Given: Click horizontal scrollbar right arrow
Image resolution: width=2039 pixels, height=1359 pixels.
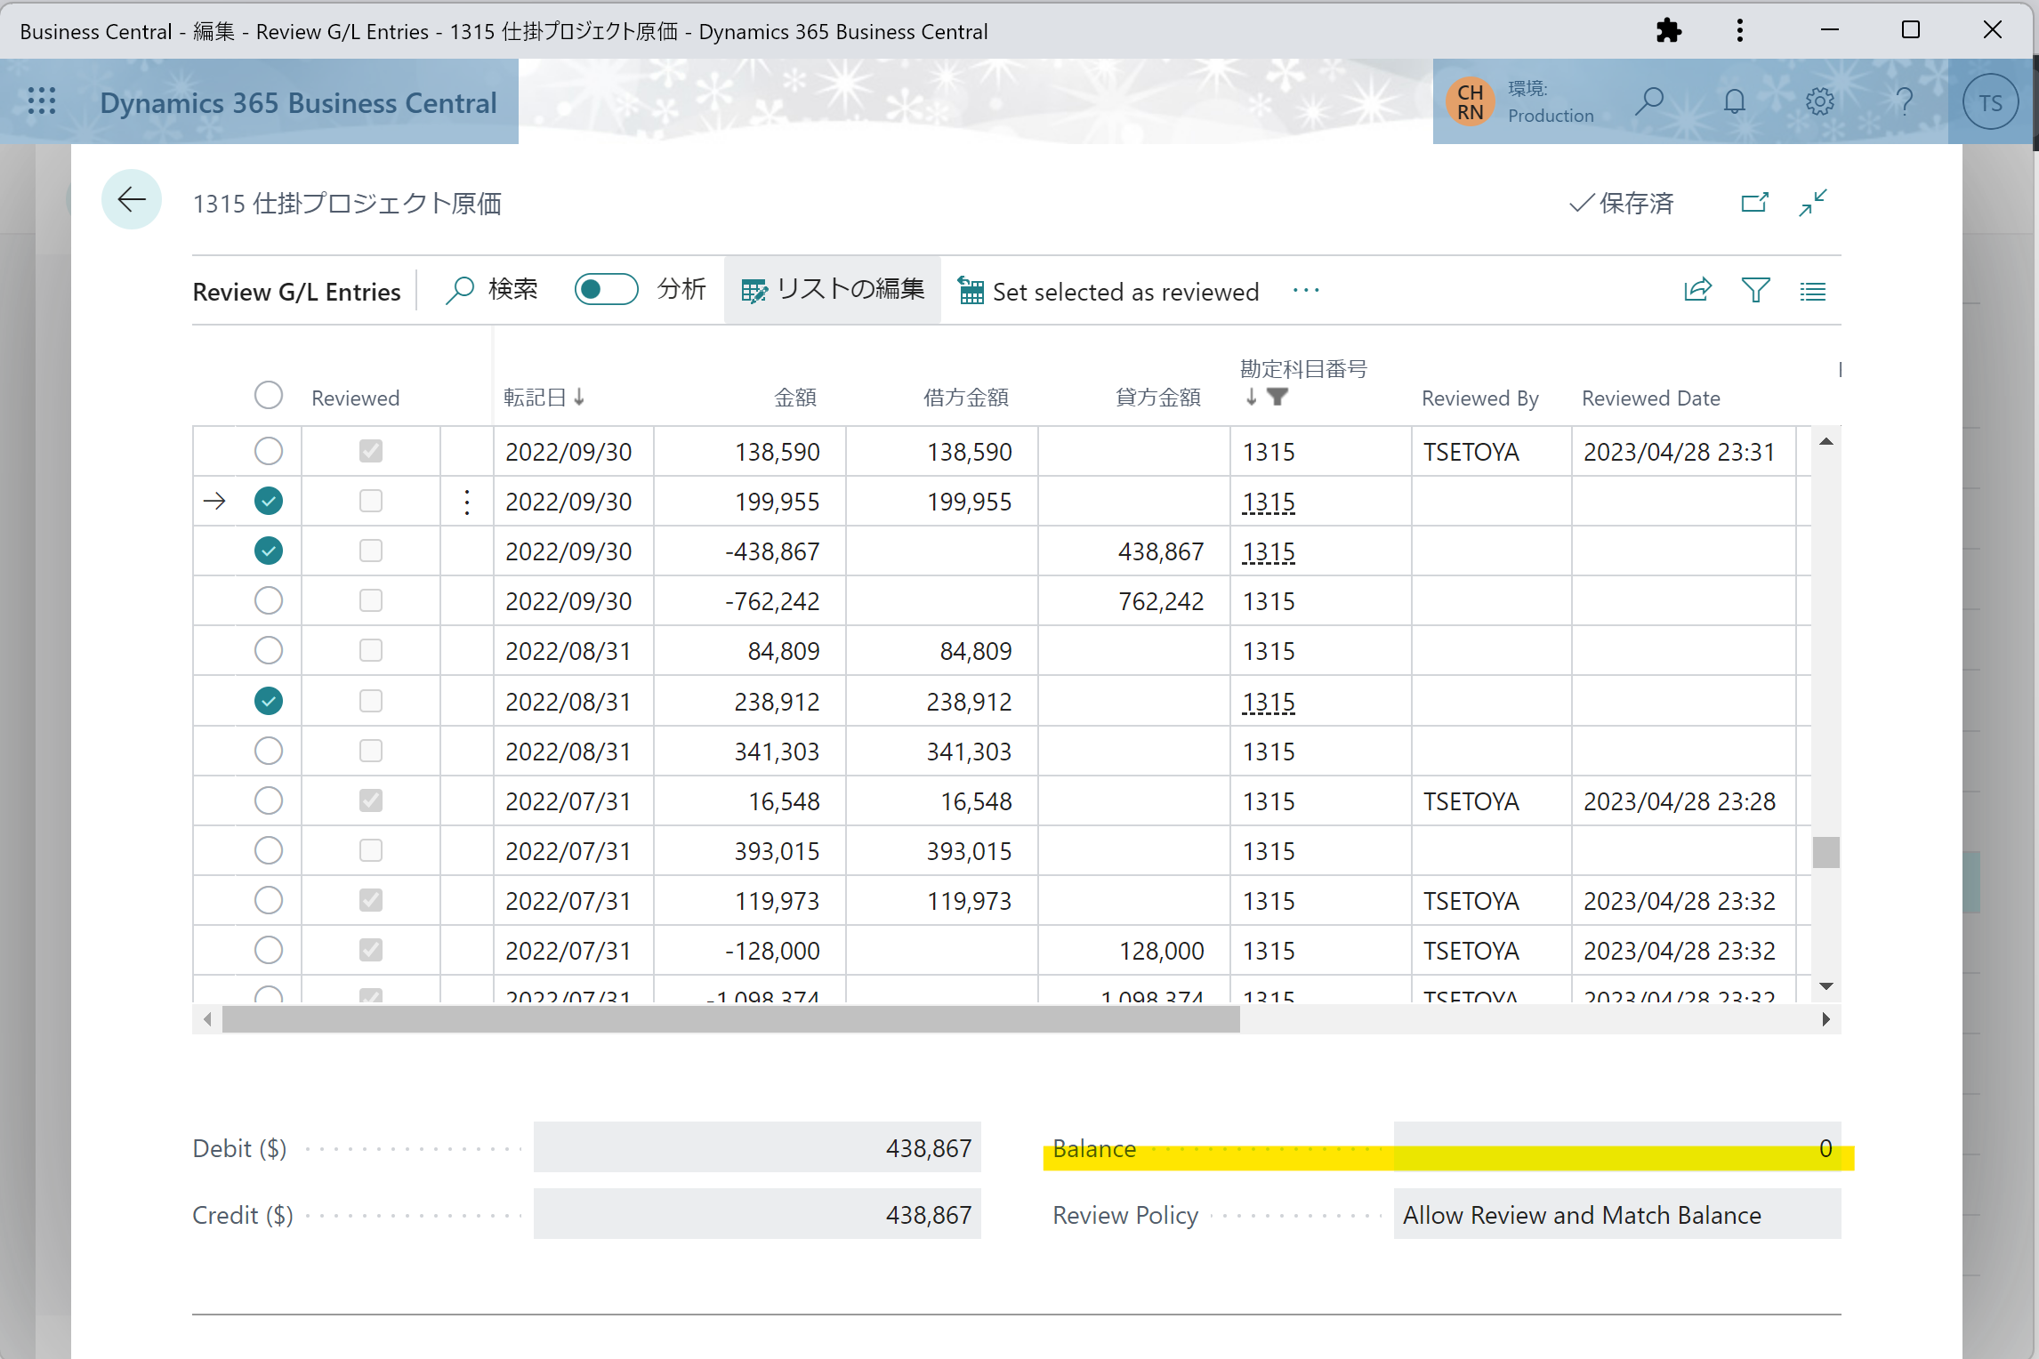Looking at the screenshot, I should [x=1826, y=1019].
